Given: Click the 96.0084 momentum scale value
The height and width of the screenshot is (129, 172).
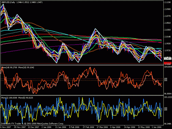Looking at the screenshot, I should coord(168,94).
